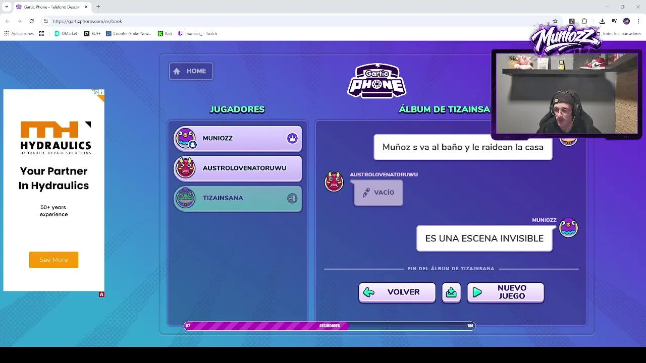Image resolution: width=646 pixels, height=363 pixels.
Task: Select player AUSTROLOVENATORUWU in players list
Action: point(238,168)
